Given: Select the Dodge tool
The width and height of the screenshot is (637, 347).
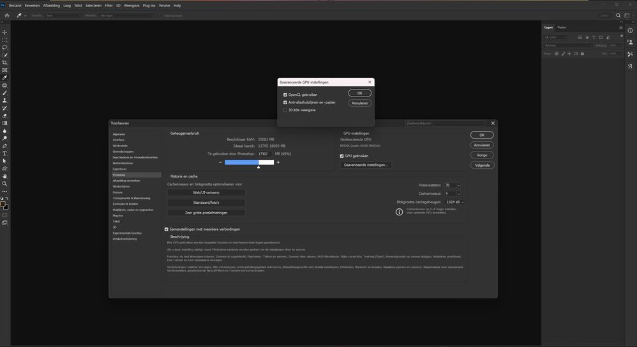Looking at the screenshot, I should coord(4,139).
